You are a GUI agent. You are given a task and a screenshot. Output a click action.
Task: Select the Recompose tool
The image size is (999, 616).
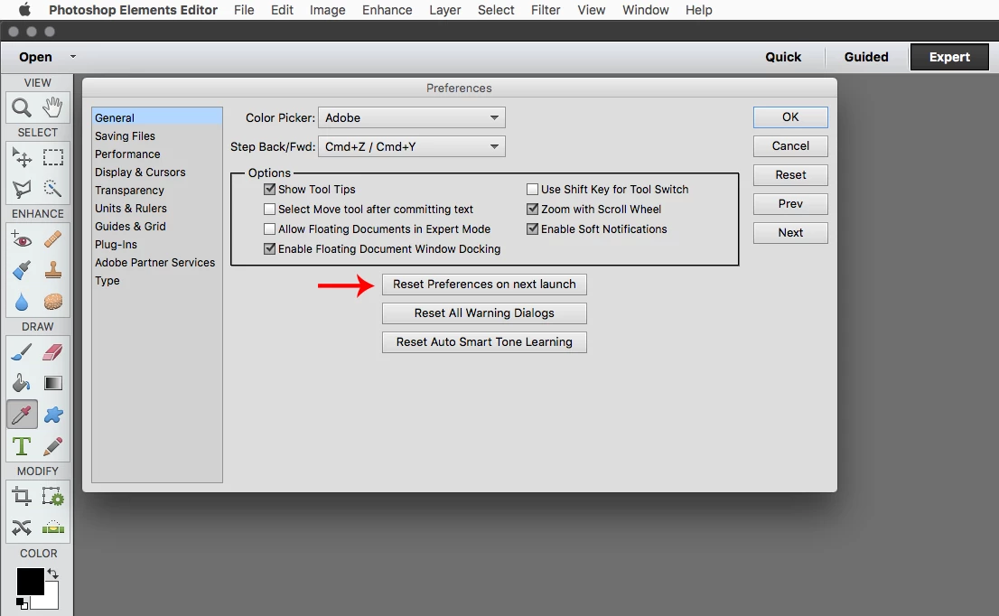53,496
